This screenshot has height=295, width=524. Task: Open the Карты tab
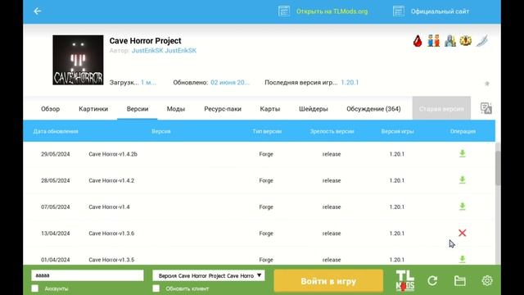point(270,109)
